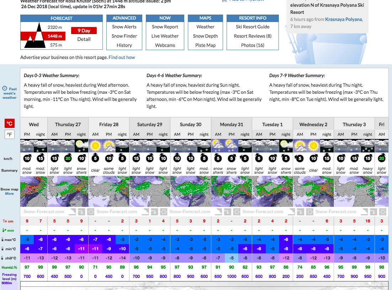Click the green 20 km/h wind icon Thursday PM
Image resolution: width=392 pixels, height=290 pixels.
[x=68, y=159]
